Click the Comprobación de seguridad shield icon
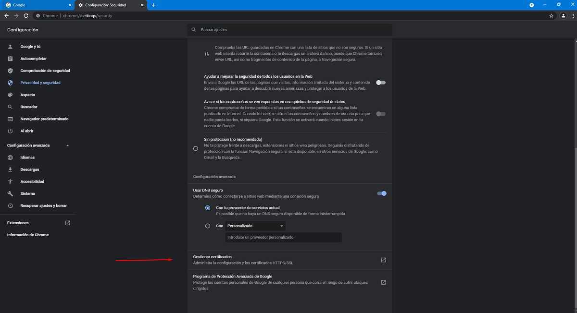The image size is (577, 313). point(10,71)
